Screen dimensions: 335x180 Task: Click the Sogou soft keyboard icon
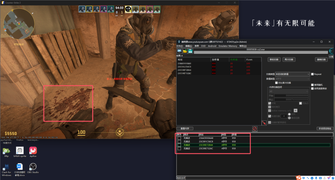point(320,178)
